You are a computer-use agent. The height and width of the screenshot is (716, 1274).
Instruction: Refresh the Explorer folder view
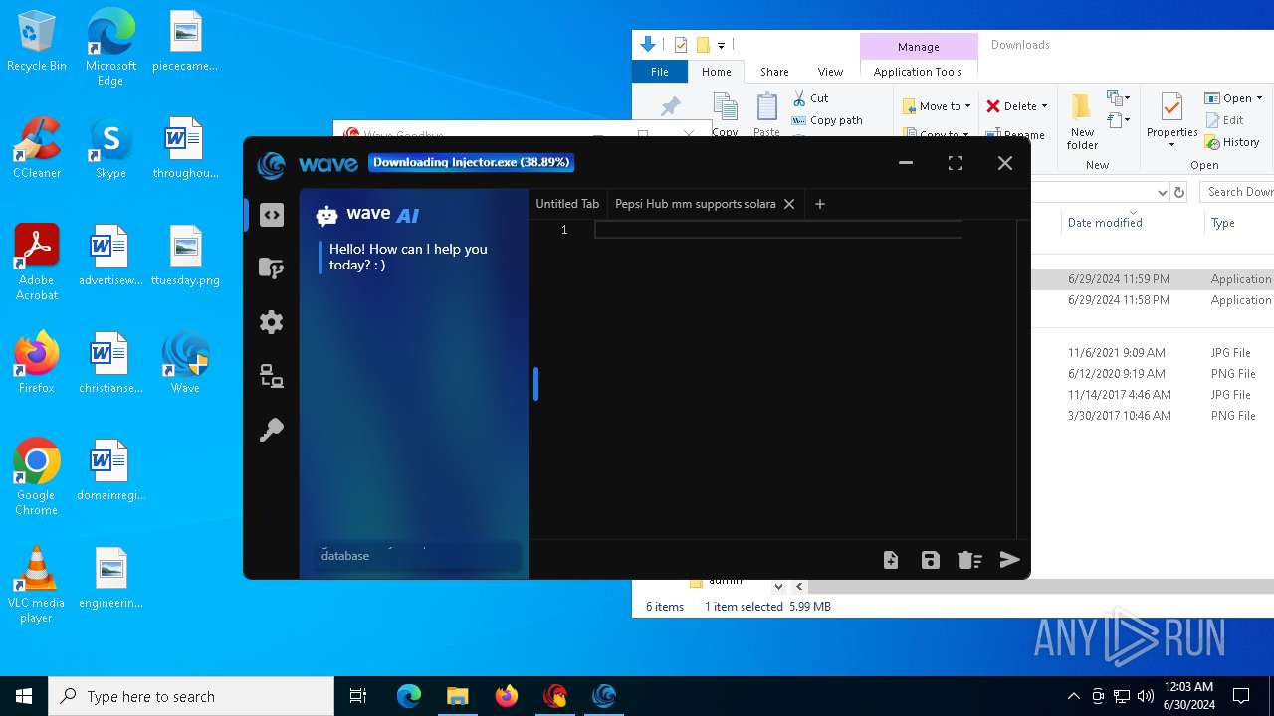pos(1179,192)
